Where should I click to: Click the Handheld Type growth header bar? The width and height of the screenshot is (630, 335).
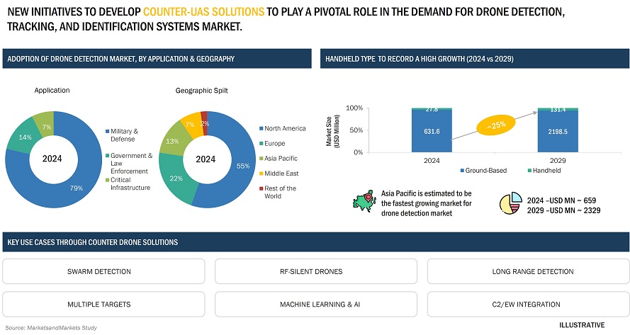click(x=475, y=59)
